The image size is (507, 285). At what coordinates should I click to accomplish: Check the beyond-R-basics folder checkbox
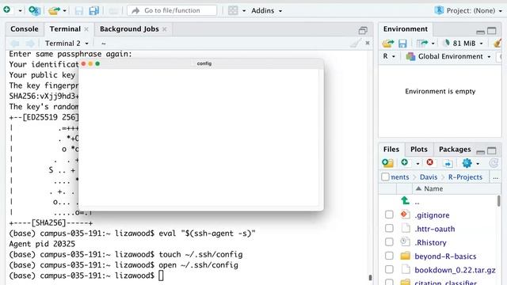coord(389,256)
